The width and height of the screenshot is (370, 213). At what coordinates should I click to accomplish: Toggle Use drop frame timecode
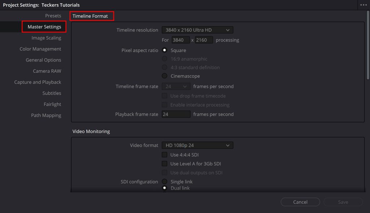(164, 96)
